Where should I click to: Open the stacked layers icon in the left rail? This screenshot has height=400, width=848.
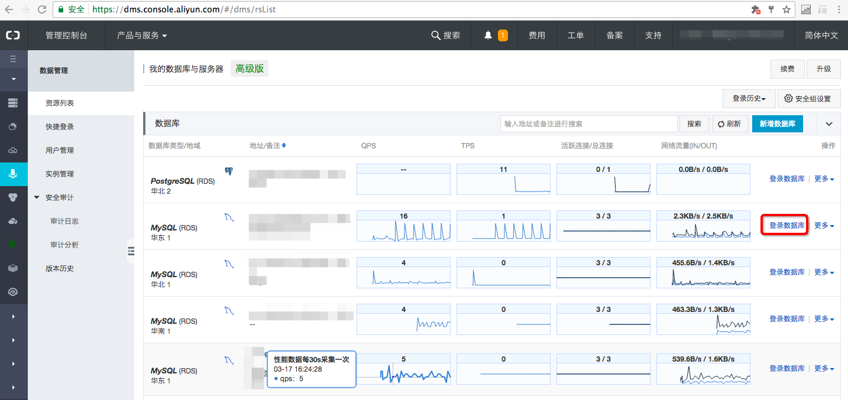[x=13, y=268]
